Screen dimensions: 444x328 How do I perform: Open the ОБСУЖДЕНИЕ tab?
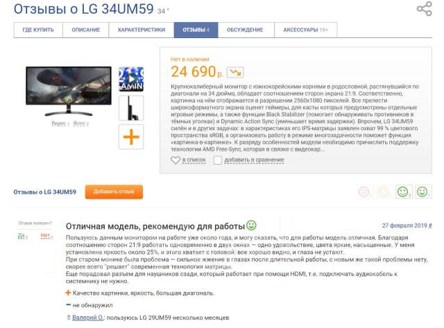[x=245, y=30]
